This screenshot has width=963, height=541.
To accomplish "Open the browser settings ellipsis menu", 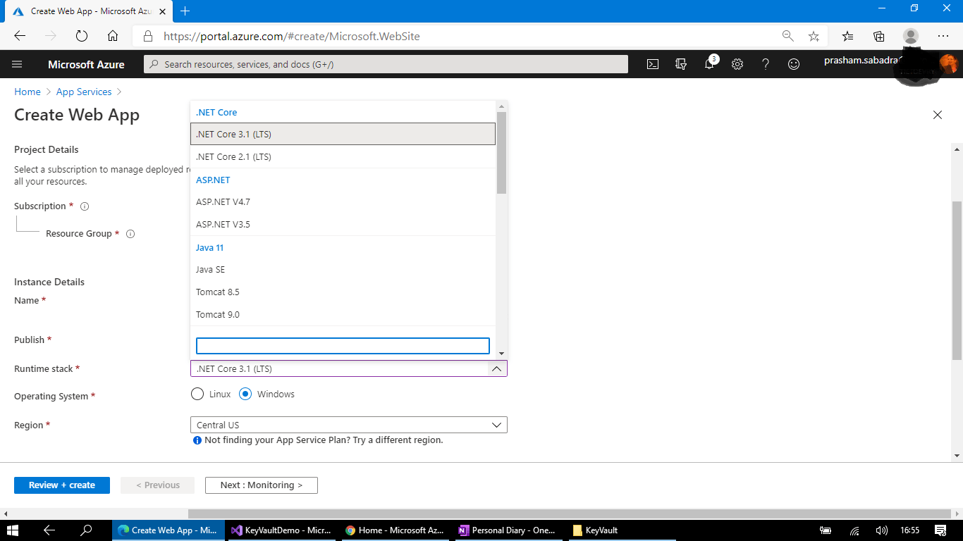I will (943, 36).
